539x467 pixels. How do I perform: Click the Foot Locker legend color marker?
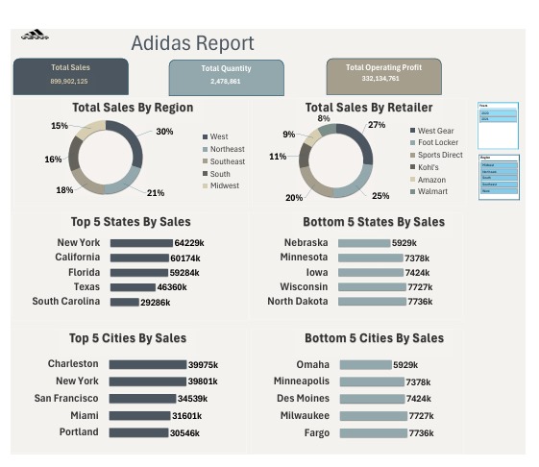(x=413, y=142)
